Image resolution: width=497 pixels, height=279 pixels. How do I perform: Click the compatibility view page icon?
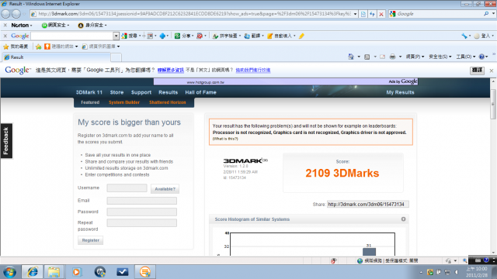click(x=363, y=14)
